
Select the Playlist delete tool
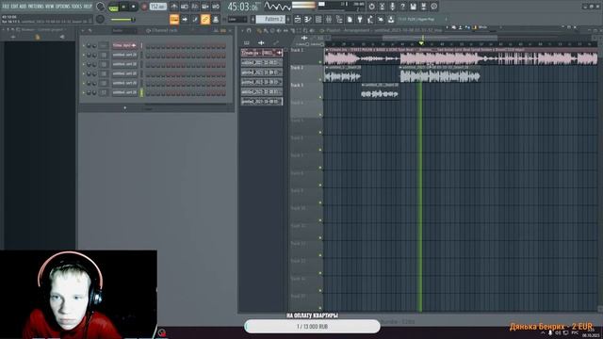272,30
